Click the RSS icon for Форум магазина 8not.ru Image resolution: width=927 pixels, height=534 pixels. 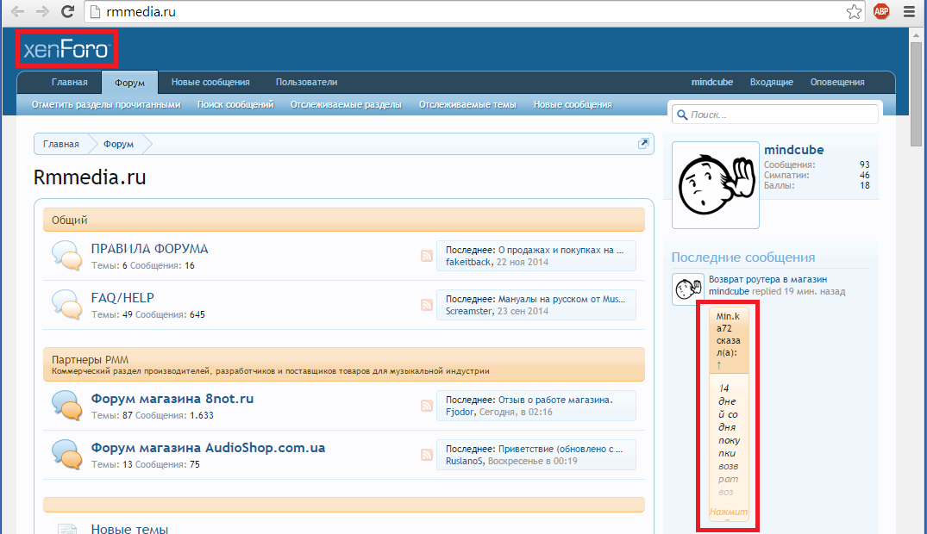(x=427, y=406)
